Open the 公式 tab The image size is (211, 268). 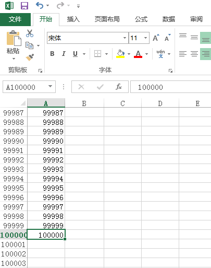(141, 19)
